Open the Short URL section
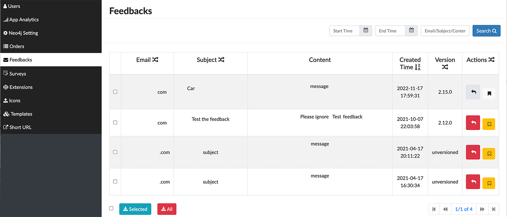Screen dimensions: 507x217 click(20, 127)
